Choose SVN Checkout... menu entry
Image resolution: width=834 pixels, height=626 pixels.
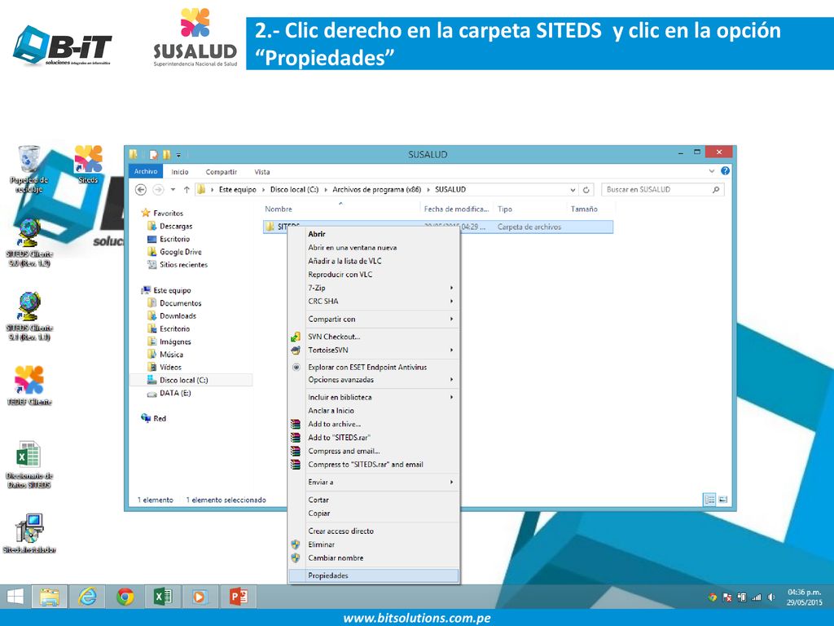pos(374,337)
